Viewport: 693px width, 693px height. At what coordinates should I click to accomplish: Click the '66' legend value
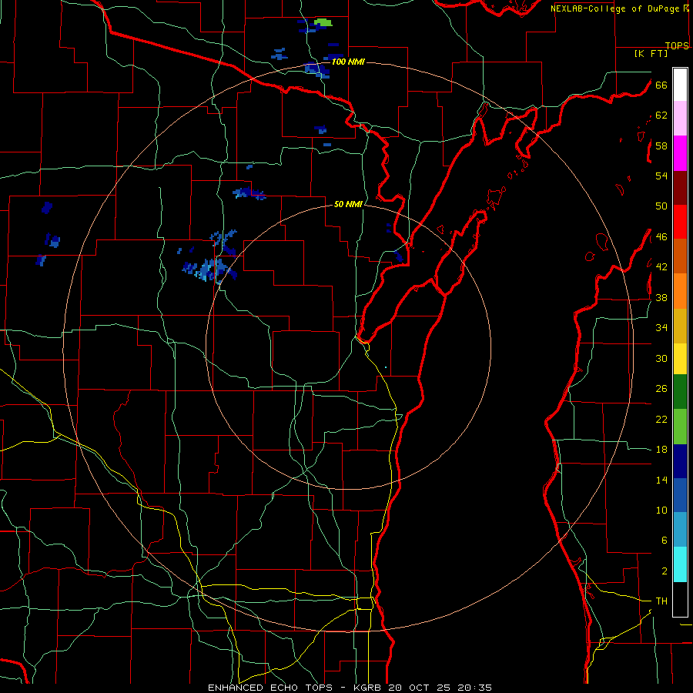(661, 85)
